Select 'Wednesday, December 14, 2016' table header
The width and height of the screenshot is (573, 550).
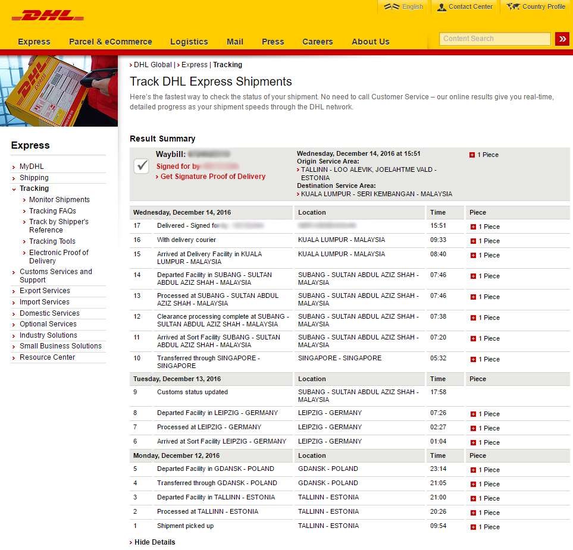(182, 212)
